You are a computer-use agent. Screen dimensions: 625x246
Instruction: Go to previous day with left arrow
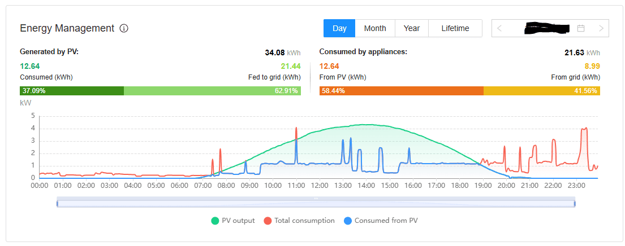coord(499,28)
